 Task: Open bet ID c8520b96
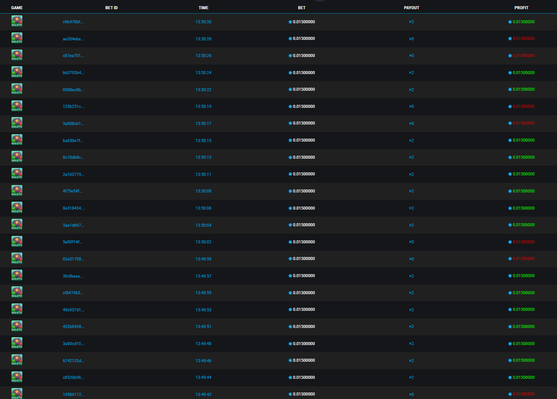(x=73, y=377)
